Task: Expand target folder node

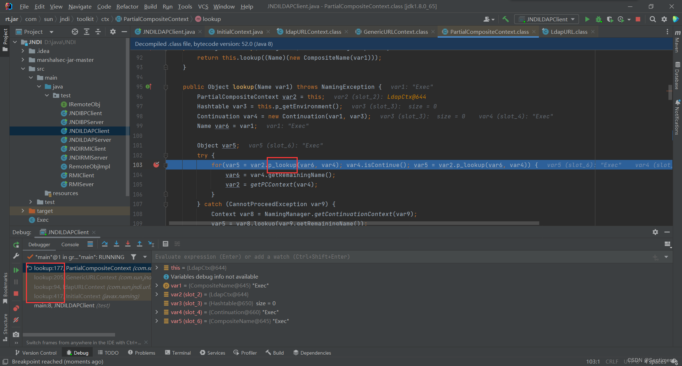Action: [23, 211]
